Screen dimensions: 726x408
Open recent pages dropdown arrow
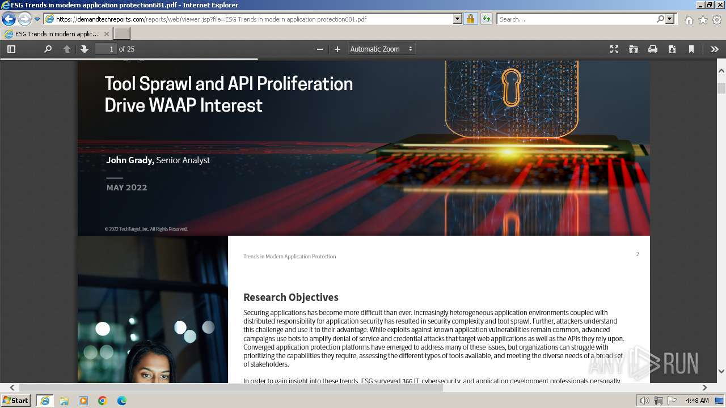click(x=37, y=19)
